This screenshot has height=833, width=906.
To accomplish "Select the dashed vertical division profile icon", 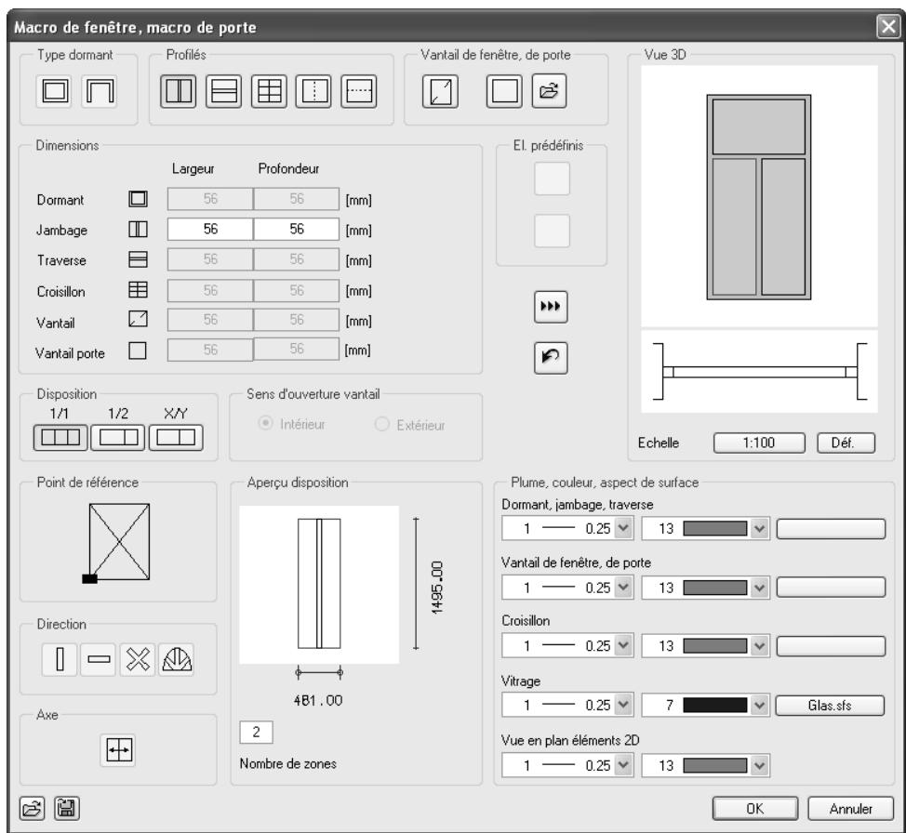I will tap(313, 91).
